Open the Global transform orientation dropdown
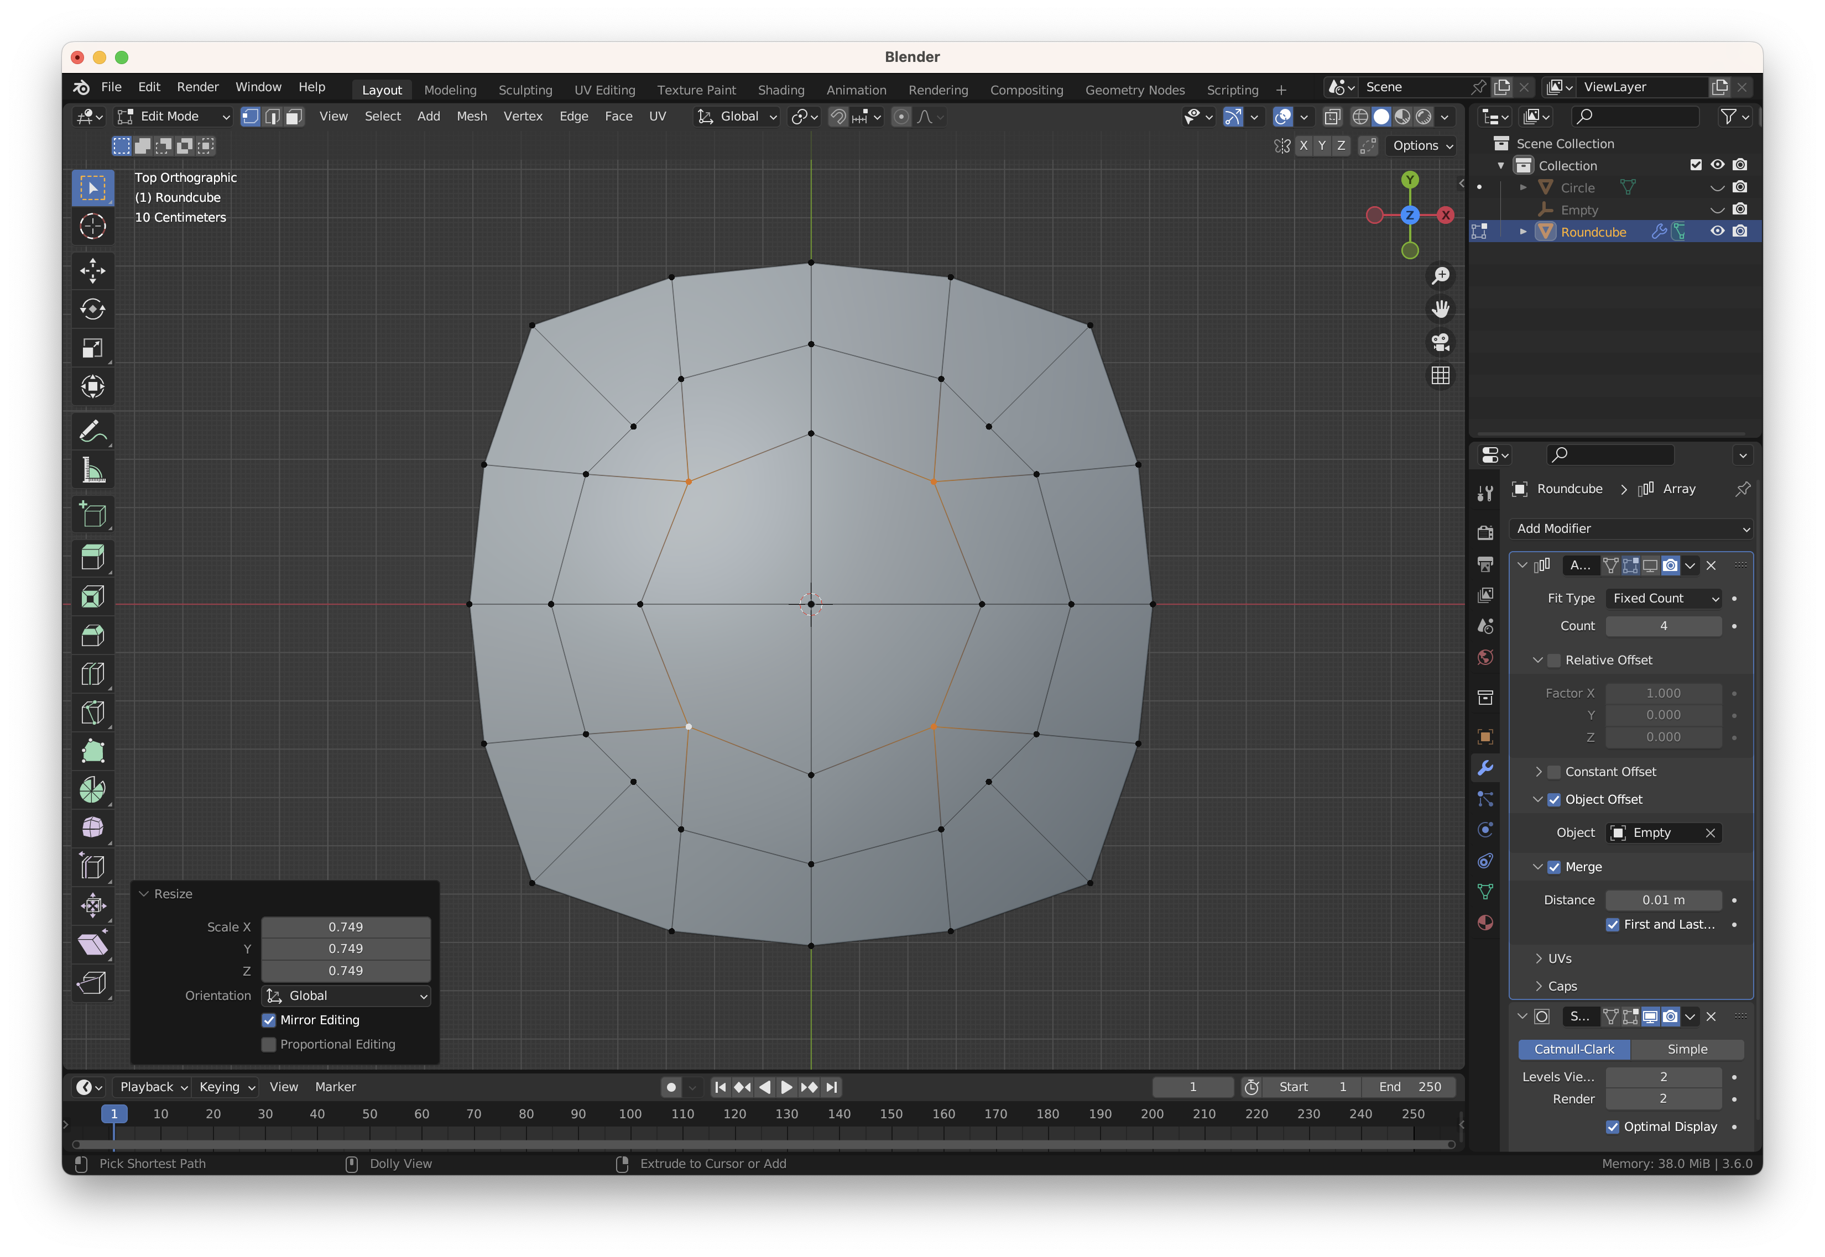This screenshot has width=1825, height=1257. 738,117
